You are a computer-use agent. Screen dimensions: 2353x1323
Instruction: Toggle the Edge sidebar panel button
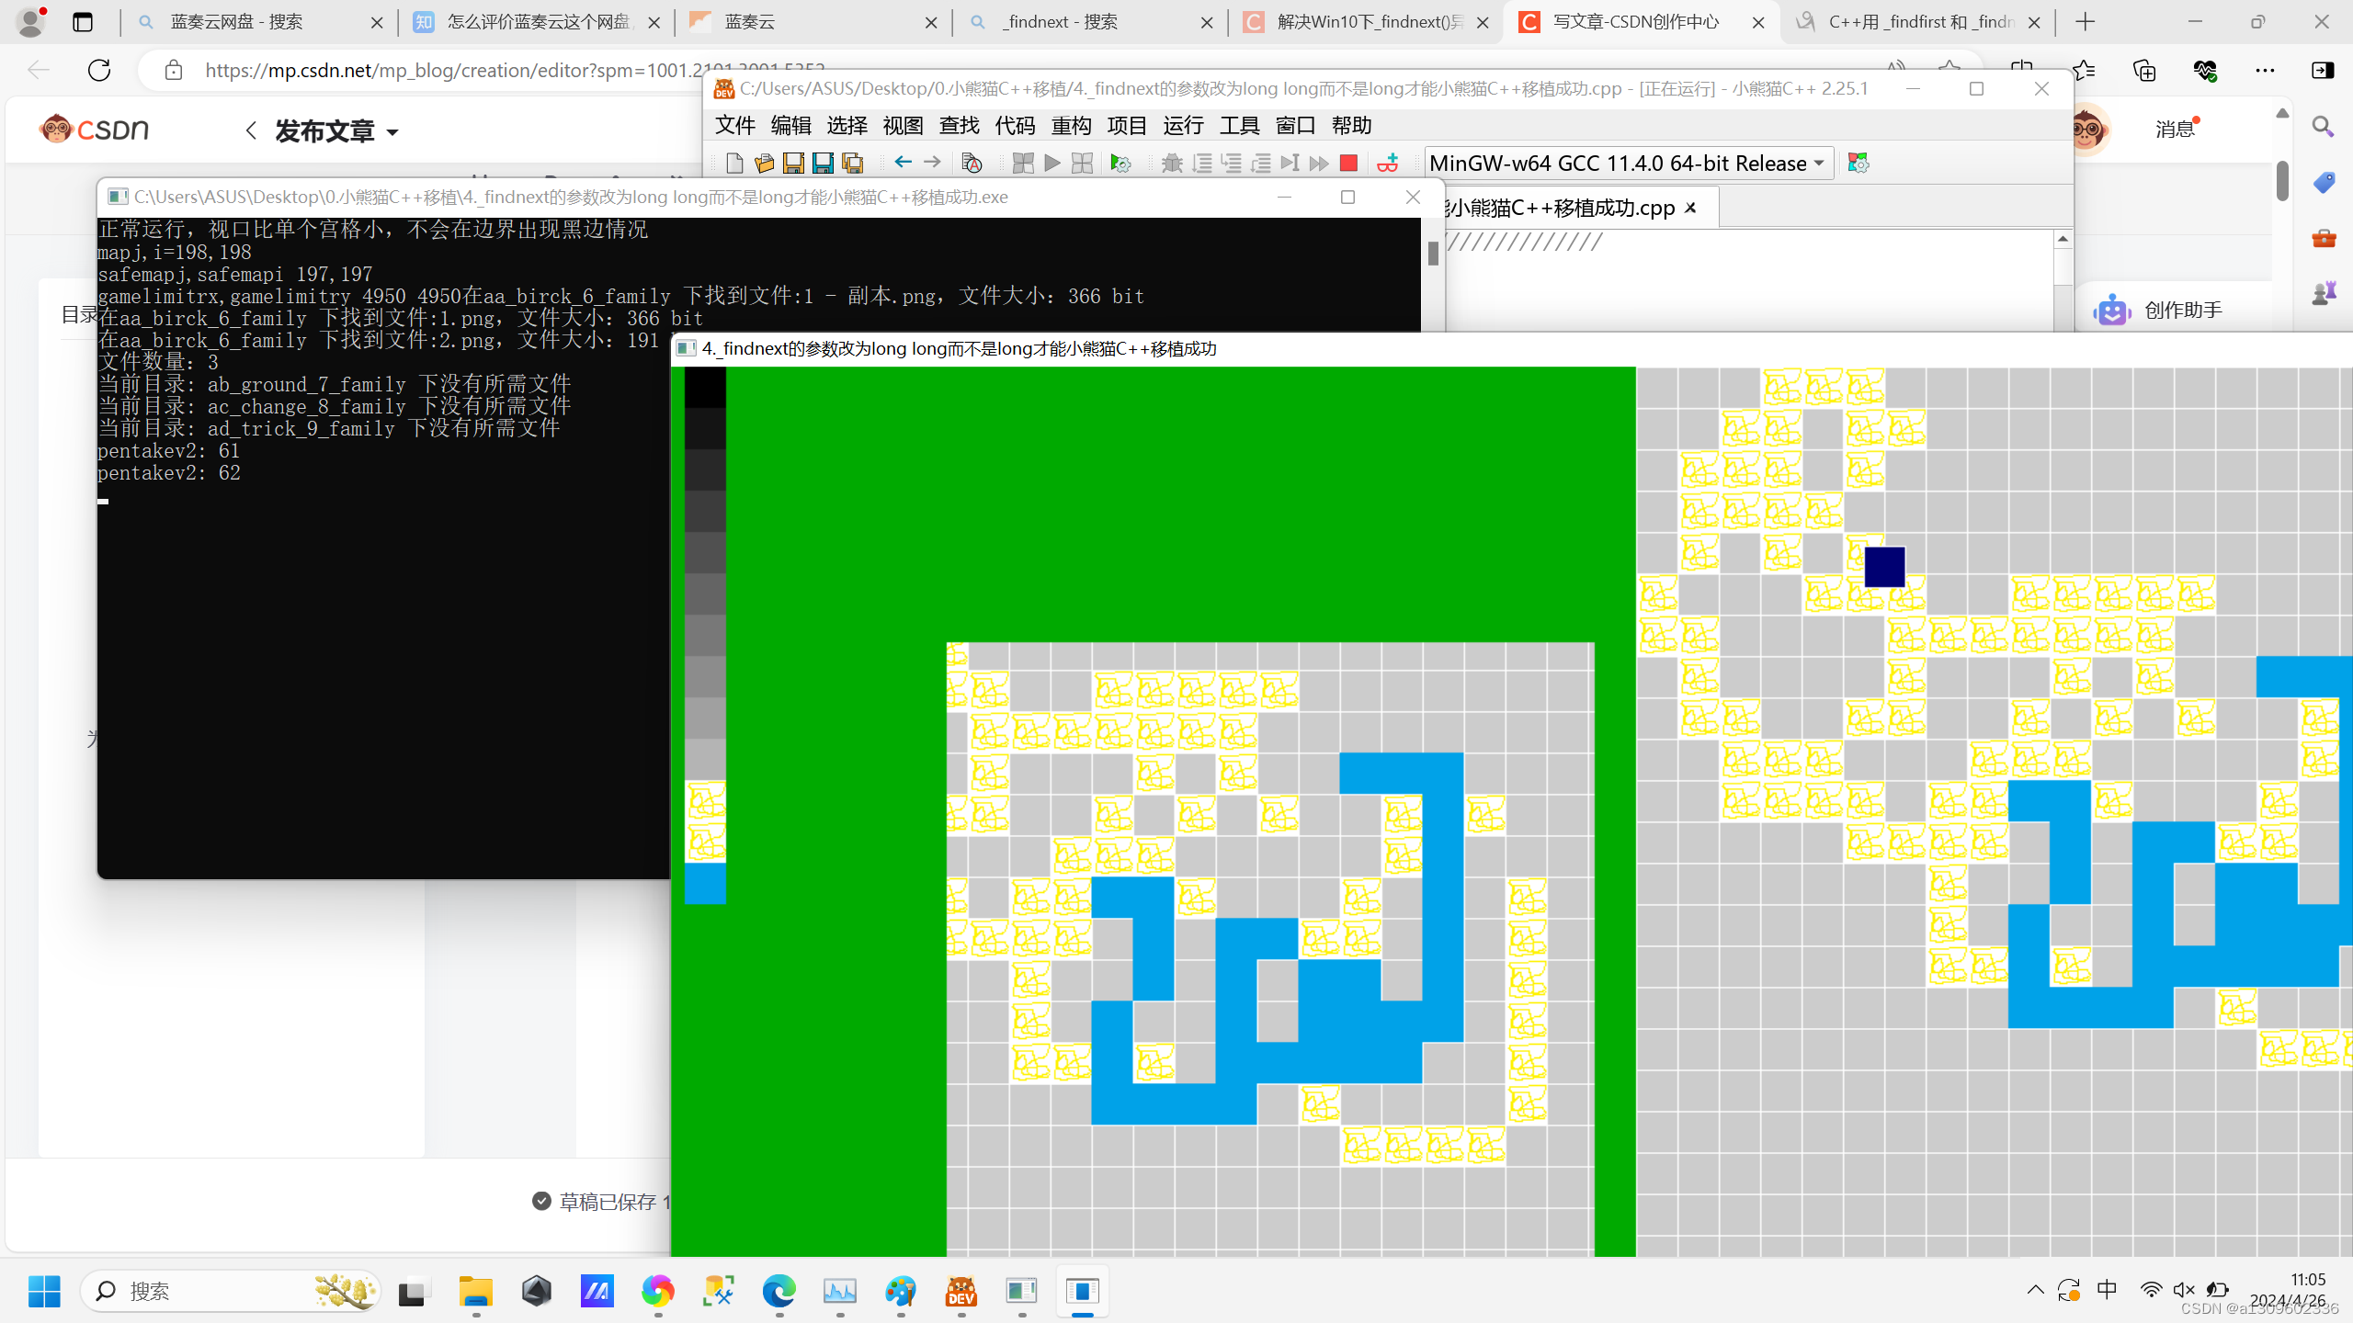point(2323,70)
